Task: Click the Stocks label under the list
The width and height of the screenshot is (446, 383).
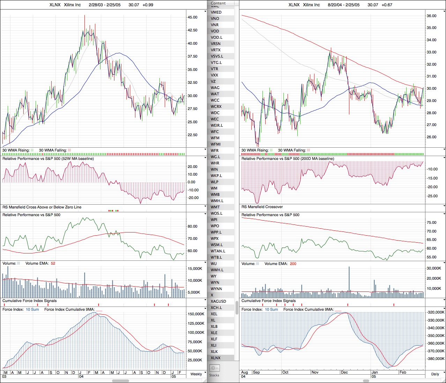Action: [214, 375]
